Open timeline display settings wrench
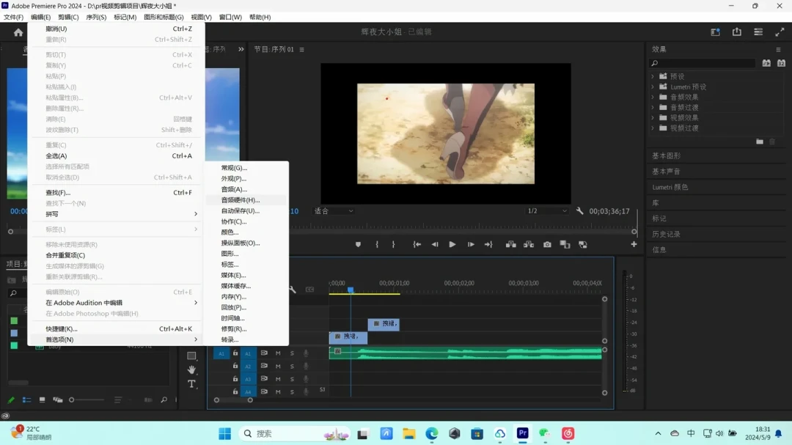The width and height of the screenshot is (792, 445). pos(293,290)
